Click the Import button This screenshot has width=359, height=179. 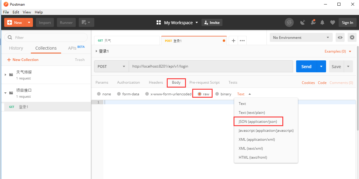point(45,22)
